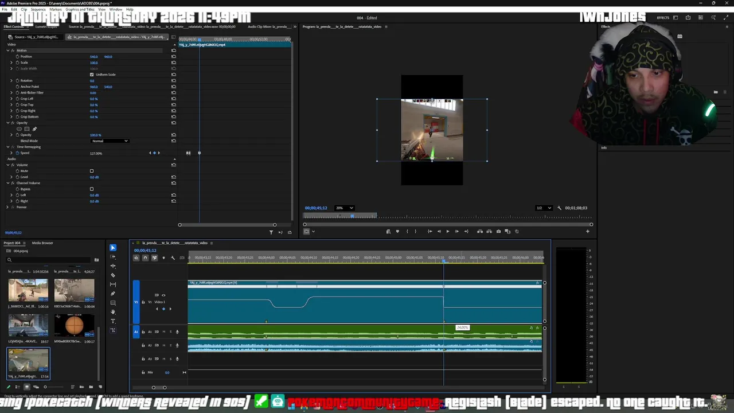The image size is (734, 413).
Task: Expand the Panner effect
Action: [8, 207]
